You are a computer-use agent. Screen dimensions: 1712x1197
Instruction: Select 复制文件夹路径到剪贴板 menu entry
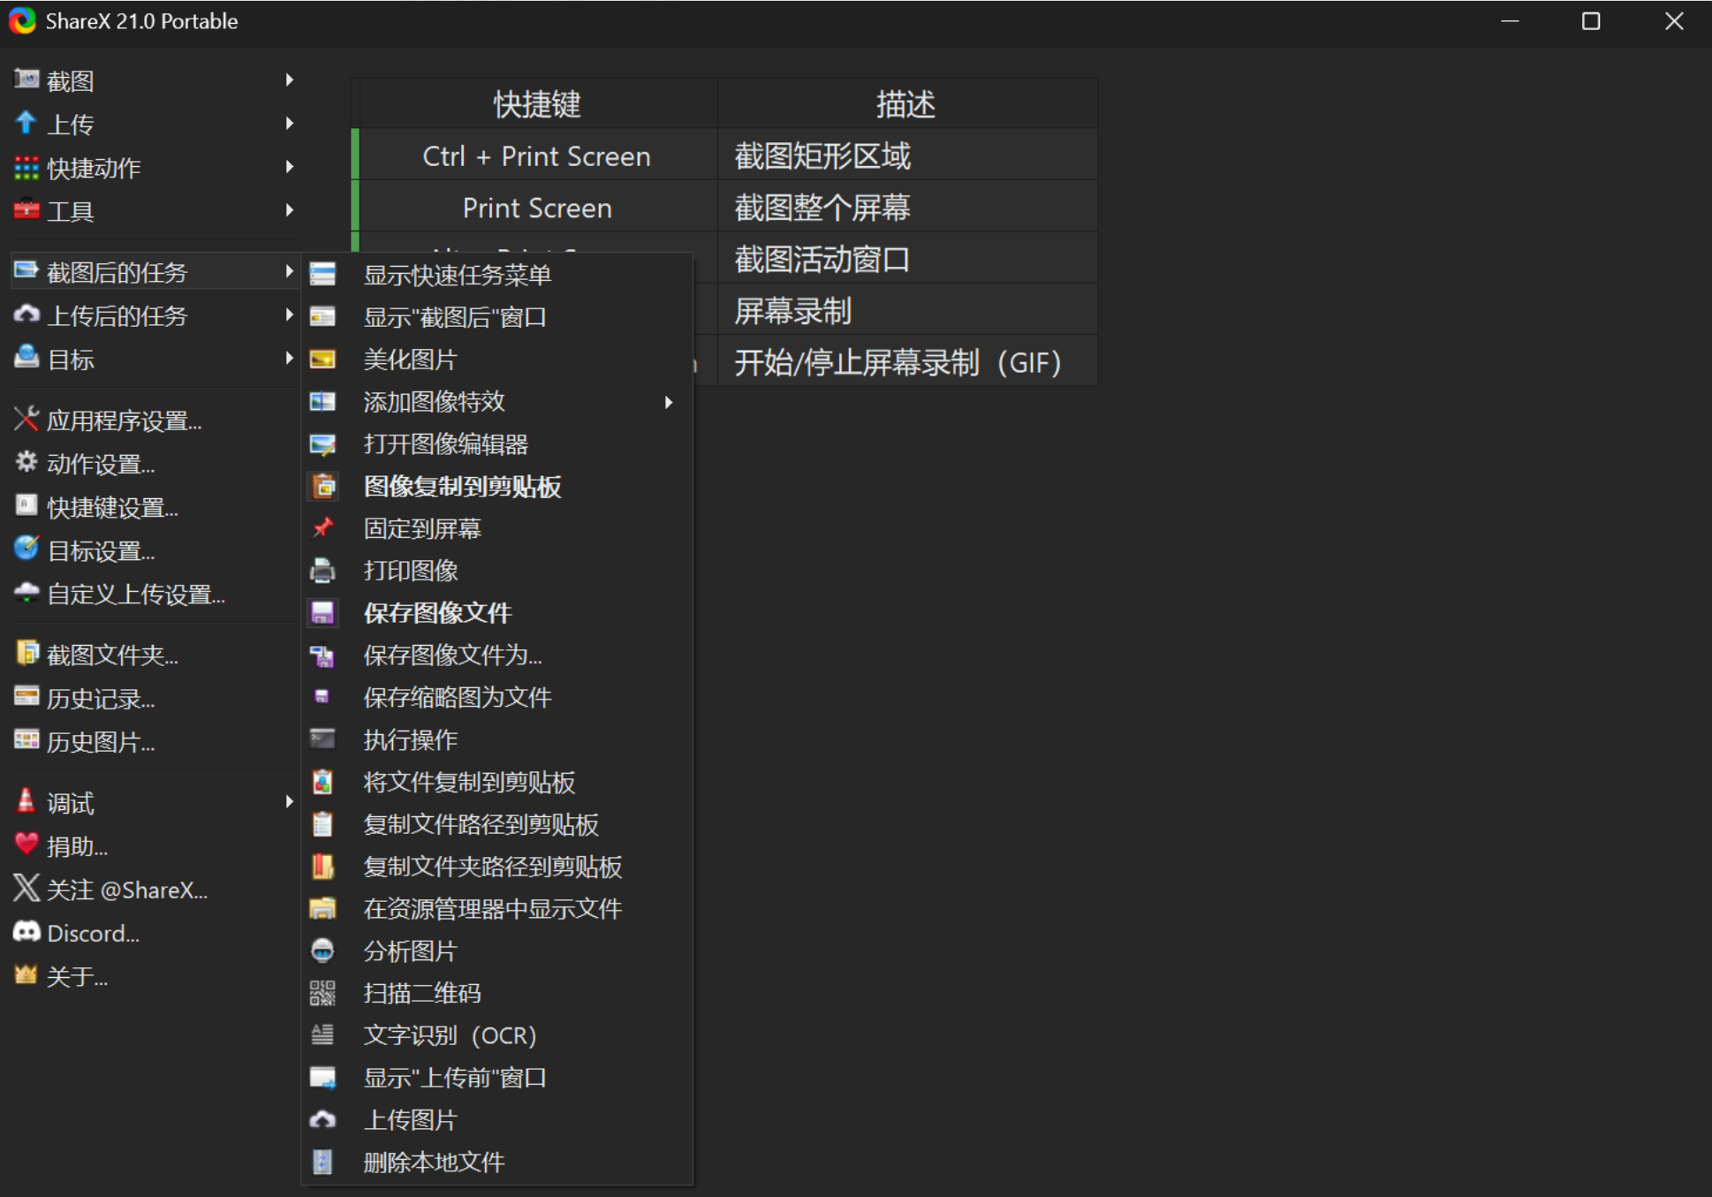coord(496,867)
